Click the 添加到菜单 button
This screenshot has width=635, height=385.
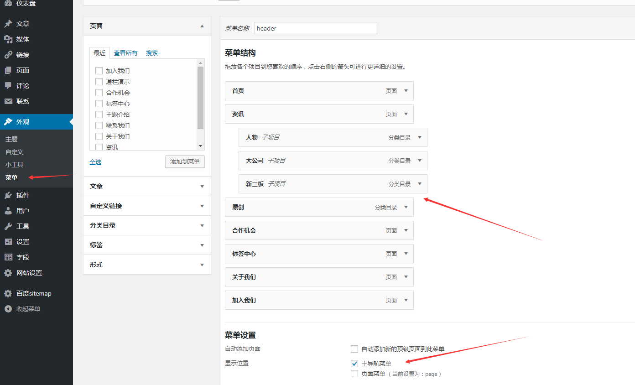tap(185, 161)
